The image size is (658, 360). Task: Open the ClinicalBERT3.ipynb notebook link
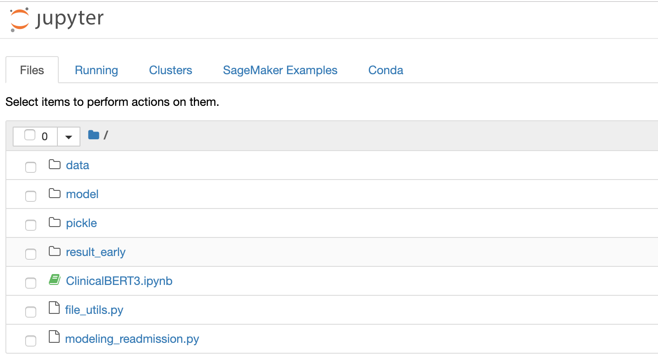pyautogui.click(x=119, y=281)
